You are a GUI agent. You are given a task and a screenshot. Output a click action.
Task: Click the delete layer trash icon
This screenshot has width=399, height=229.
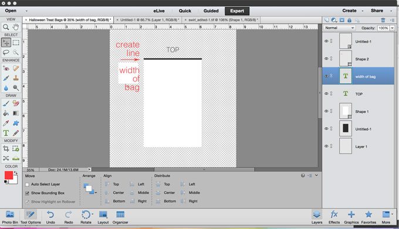pos(383,20)
